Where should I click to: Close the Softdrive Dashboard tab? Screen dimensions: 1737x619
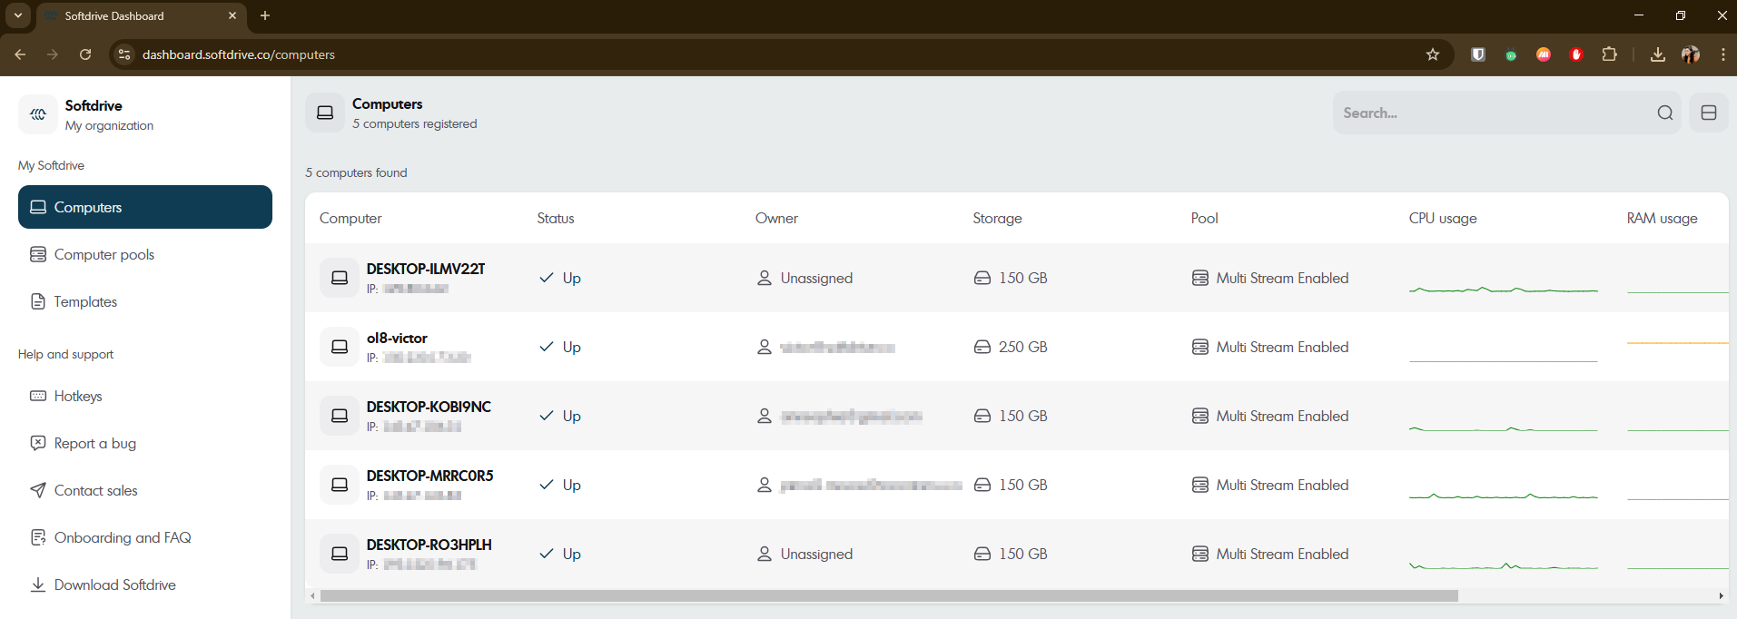(232, 15)
